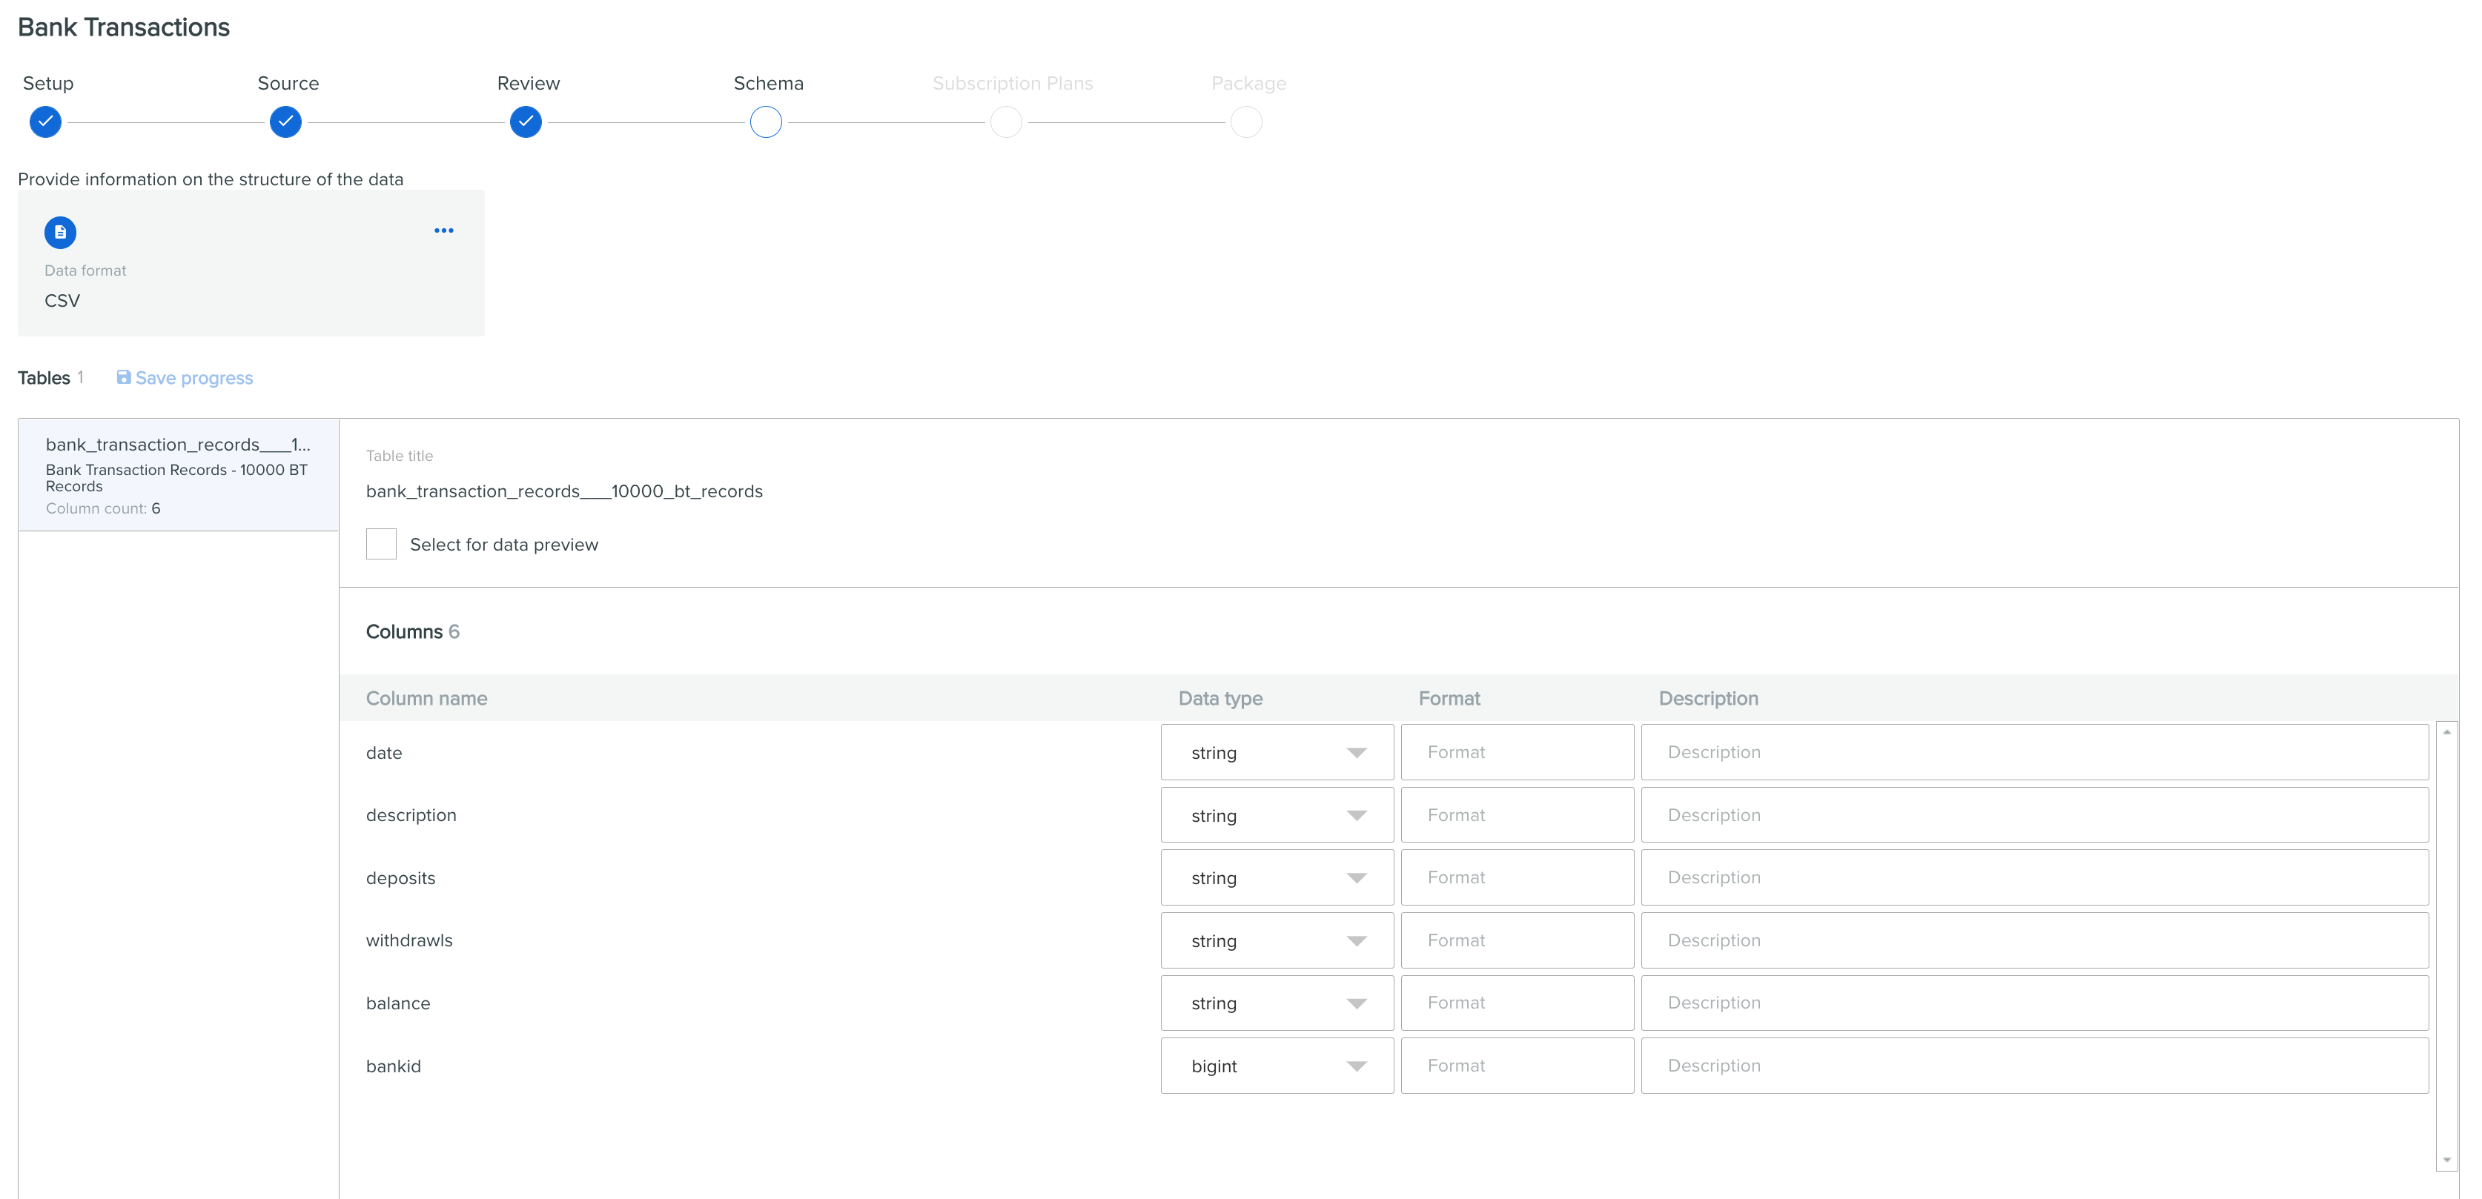Click the columns list scrollbar up arrow
Screen dimensions: 2482x1199
click(2446, 732)
